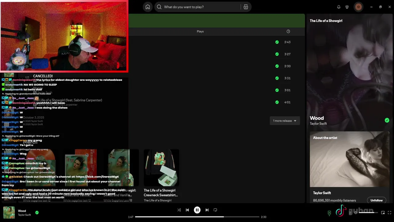This screenshot has height=222, width=394.
Task: Toggle saved checkmark for the 2:43 track
Action: tap(277, 42)
